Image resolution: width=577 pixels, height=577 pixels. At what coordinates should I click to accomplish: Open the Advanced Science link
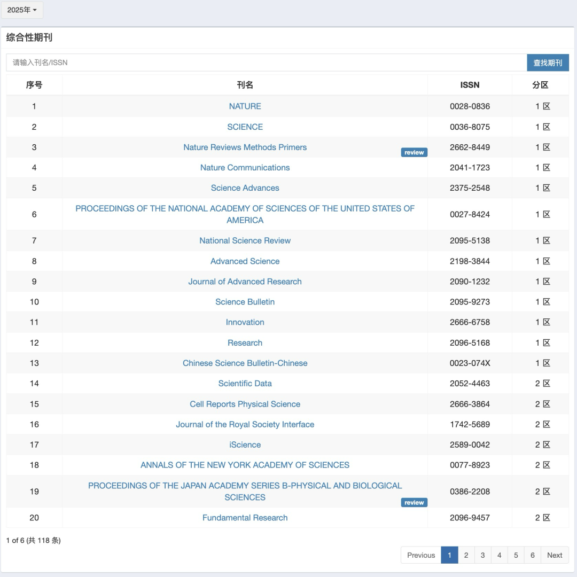[x=245, y=261]
